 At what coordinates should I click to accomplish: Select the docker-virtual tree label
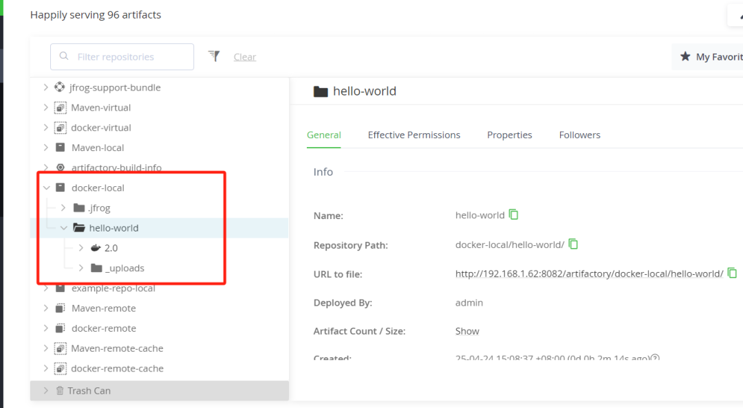pos(101,127)
